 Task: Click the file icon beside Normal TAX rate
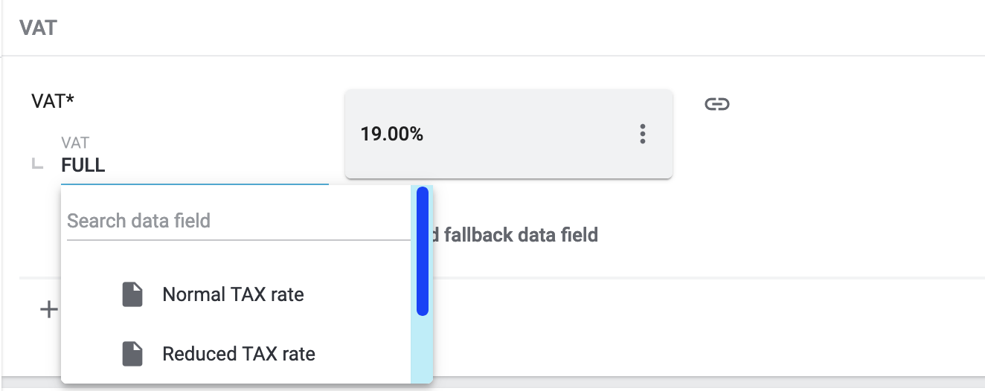click(x=132, y=294)
